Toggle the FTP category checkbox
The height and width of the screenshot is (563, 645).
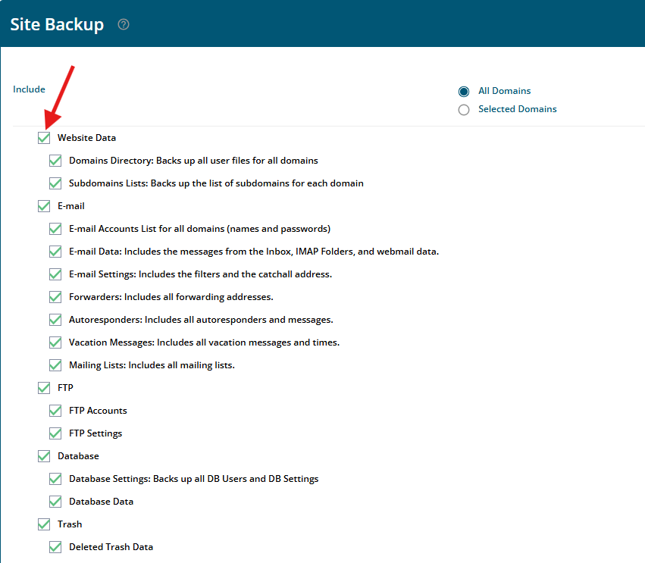pyautogui.click(x=44, y=388)
